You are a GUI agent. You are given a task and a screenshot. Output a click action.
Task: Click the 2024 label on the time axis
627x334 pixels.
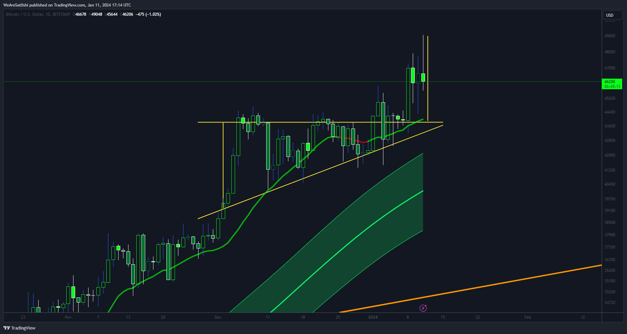pyautogui.click(x=373, y=317)
